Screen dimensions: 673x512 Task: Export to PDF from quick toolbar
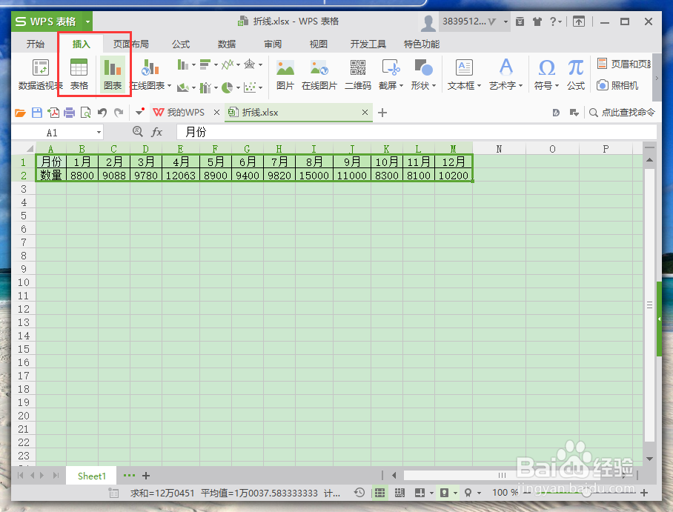tap(53, 113)
